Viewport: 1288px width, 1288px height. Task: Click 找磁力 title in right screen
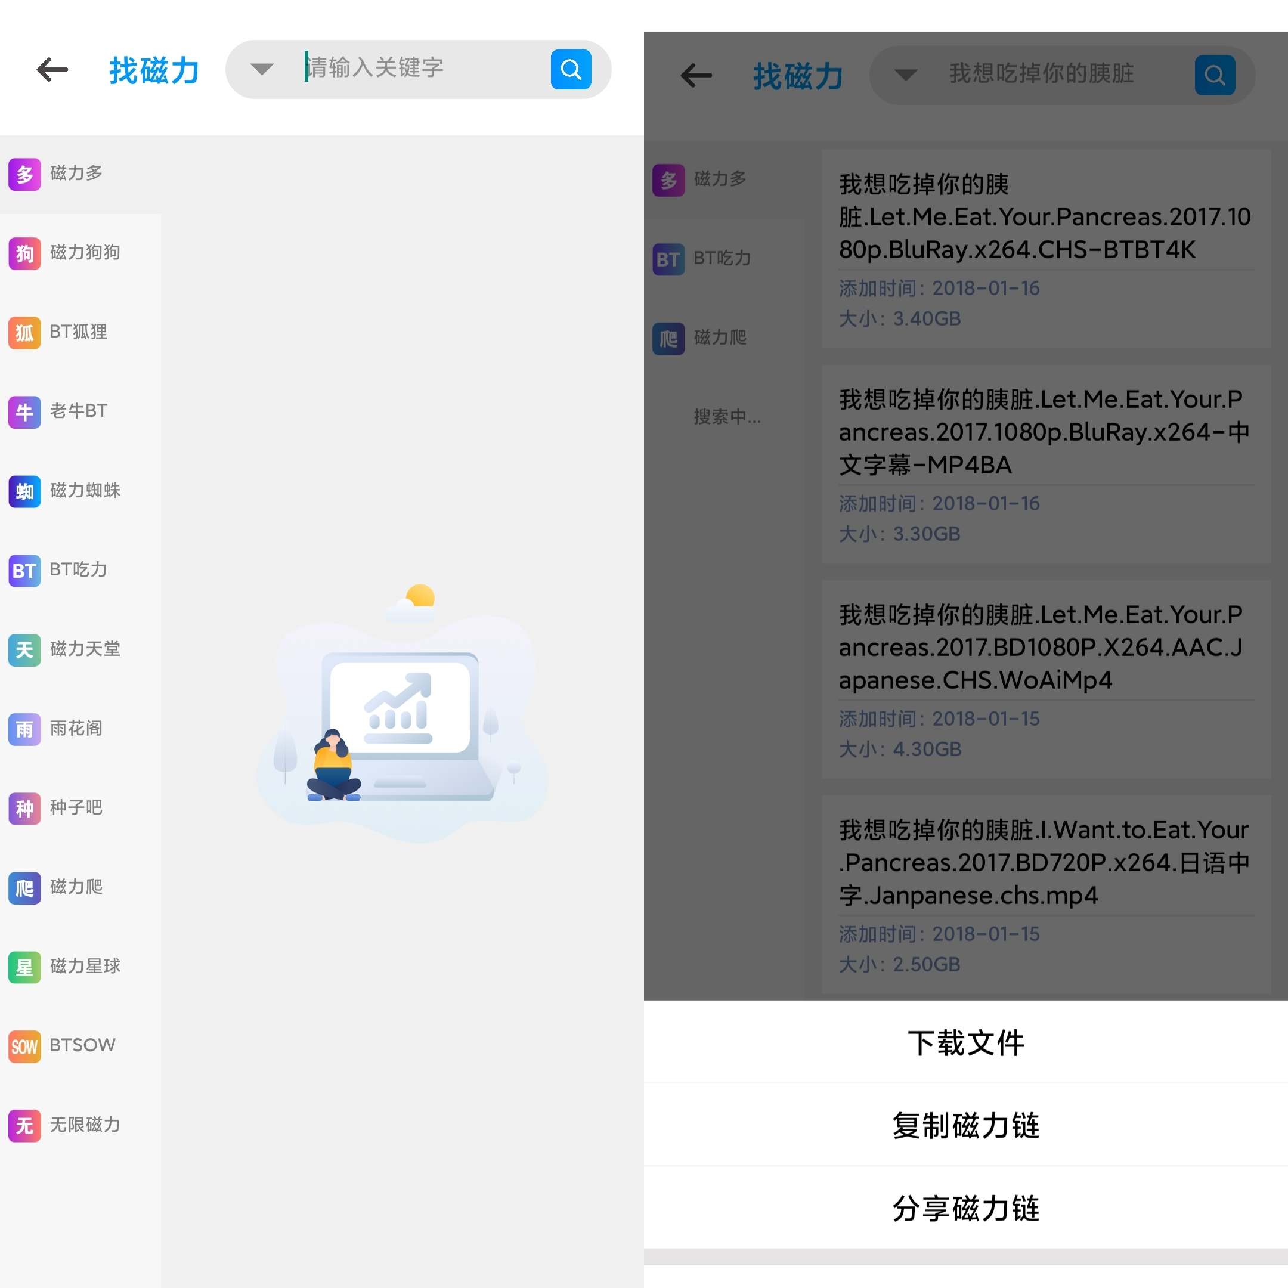click(798, 76)
